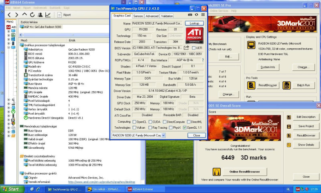
Task: Toggle the DirectCompute checkbox
Action: click(165, 121)
